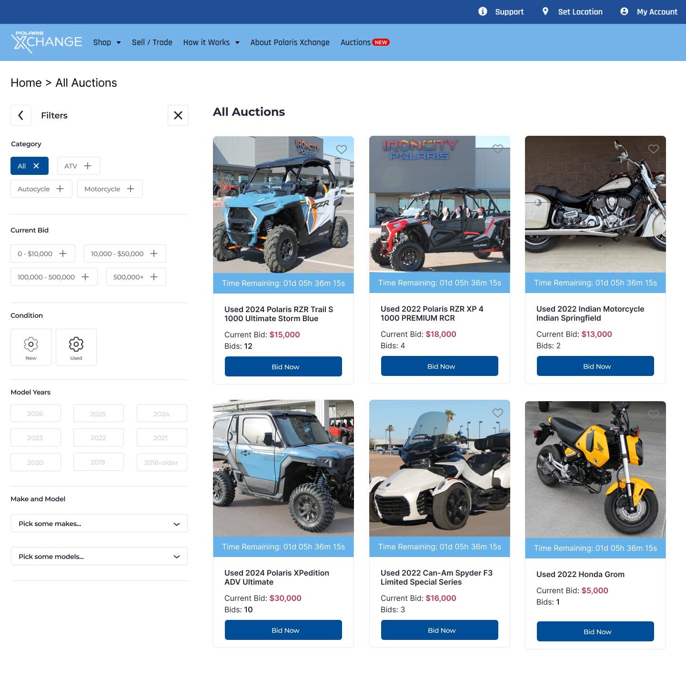Collapse filters with the back chevron
The height and width of the screenshot is (689, 686).
[21, 115]
